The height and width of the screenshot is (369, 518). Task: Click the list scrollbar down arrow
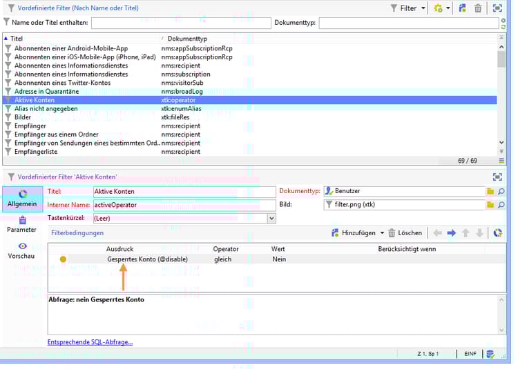501,143
